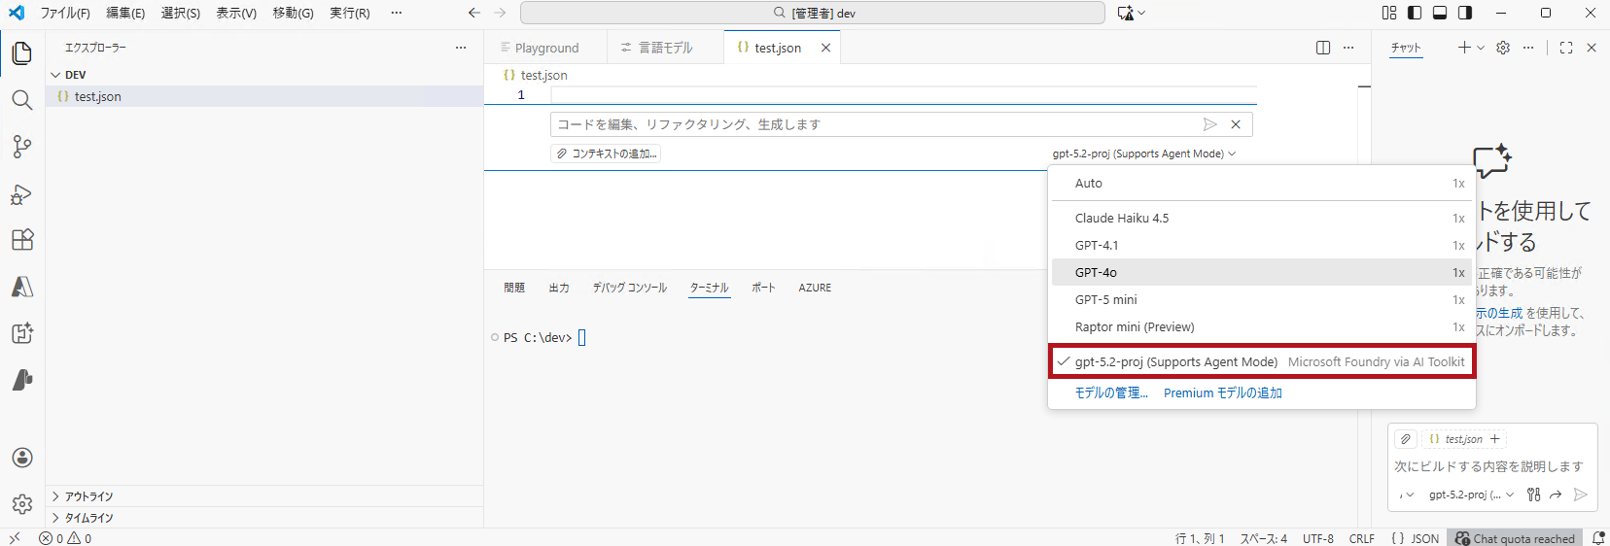The image size is (1610, 546).
Task: Go forward in navigation history
Action: [x=500, y=13]
